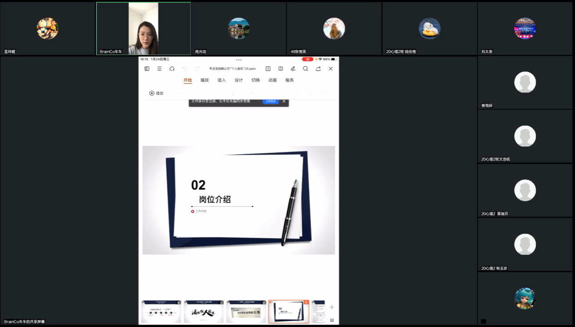Click the 岗位介绍 slide title

(215, 199)
